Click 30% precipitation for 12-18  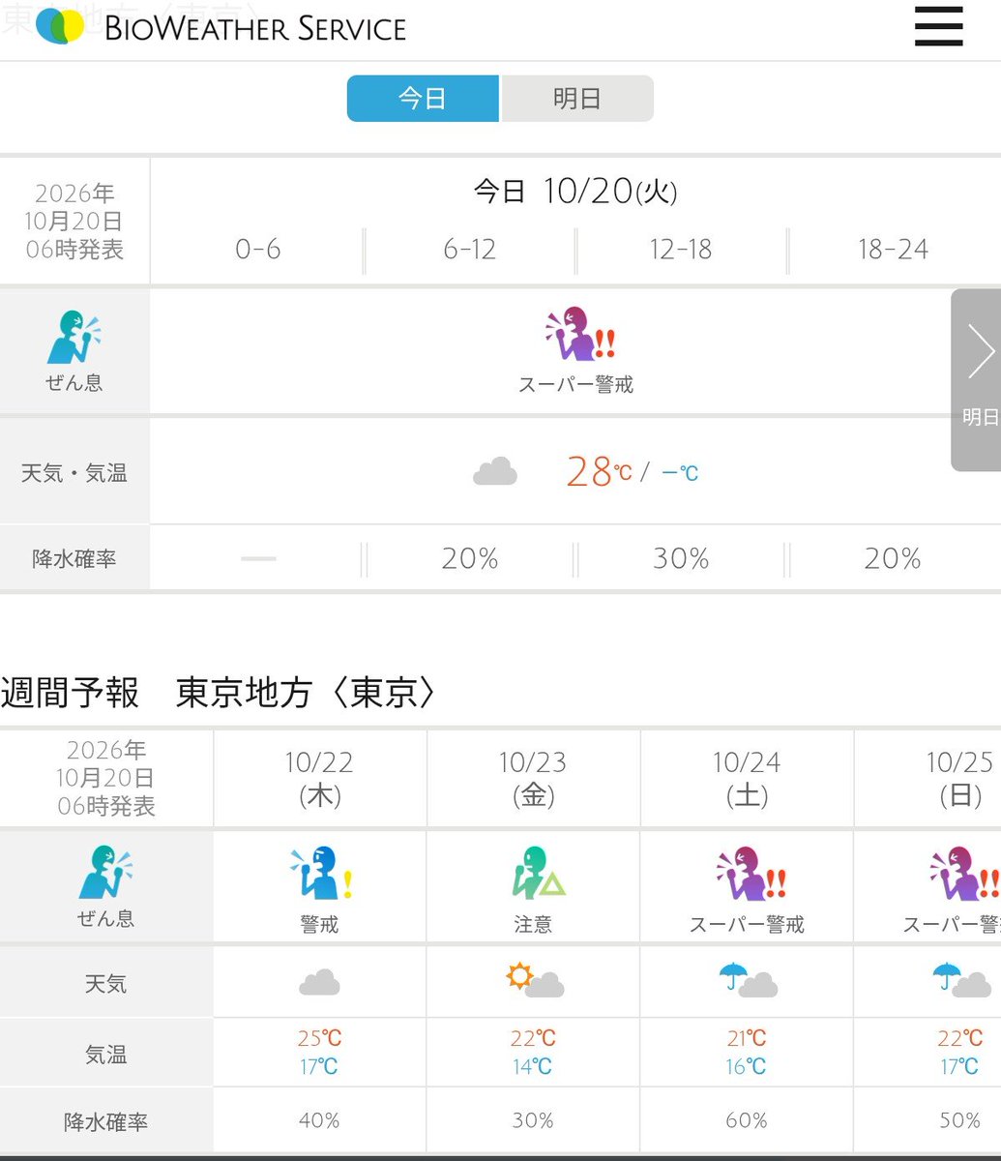click(681, 558)
